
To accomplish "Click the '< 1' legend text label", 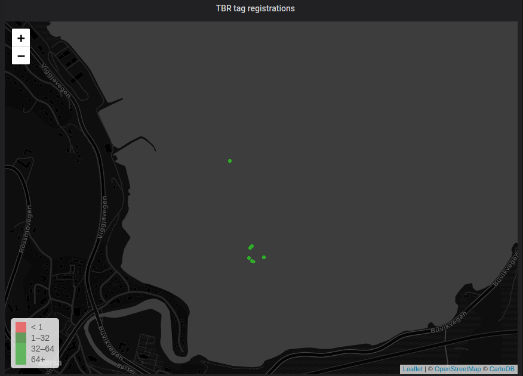I will coord(37,327).
